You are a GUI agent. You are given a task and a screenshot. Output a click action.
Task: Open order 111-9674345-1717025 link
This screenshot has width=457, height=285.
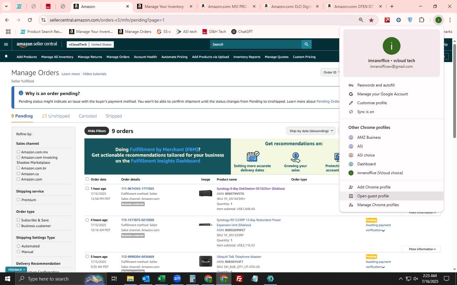click(x=137, y=189)
